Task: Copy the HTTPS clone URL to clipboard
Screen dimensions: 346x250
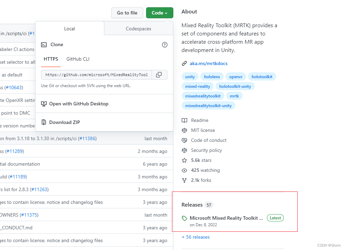Action: (159, 75)
